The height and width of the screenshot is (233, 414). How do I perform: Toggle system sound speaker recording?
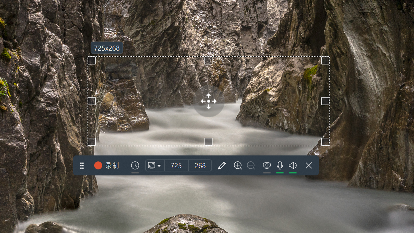point(293,165)
